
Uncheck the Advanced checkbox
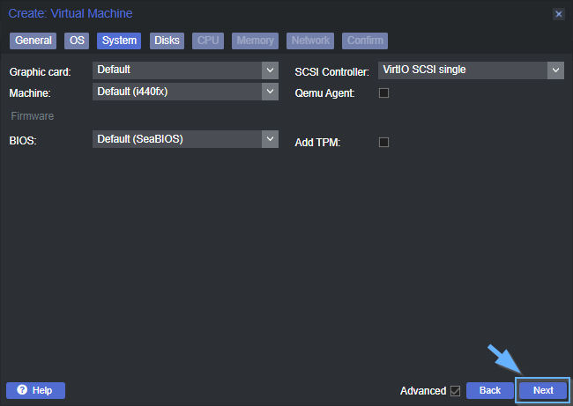455,390
